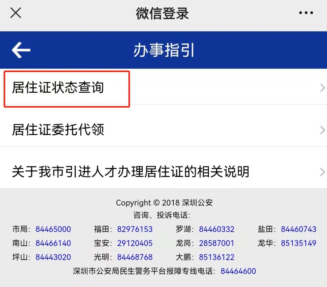Screen dimensions: 327x287
Task: Call 坪山 number 84443020
Action: [x=53, y=257]
